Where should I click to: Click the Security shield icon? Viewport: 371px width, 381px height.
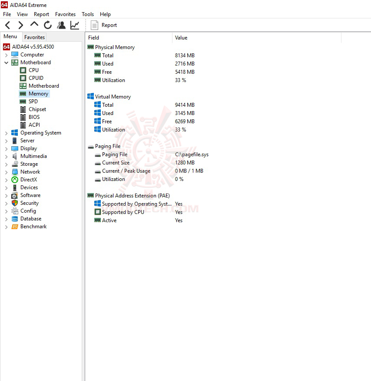point(15,203)
